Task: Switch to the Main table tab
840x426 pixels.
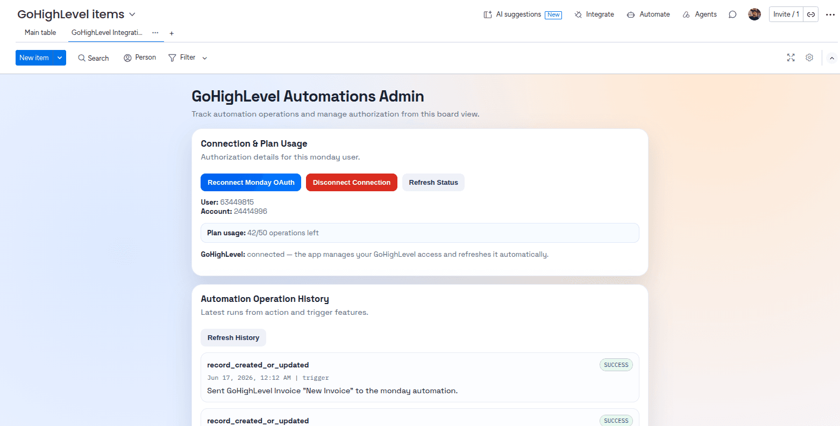Action: [x=40, y=33]
